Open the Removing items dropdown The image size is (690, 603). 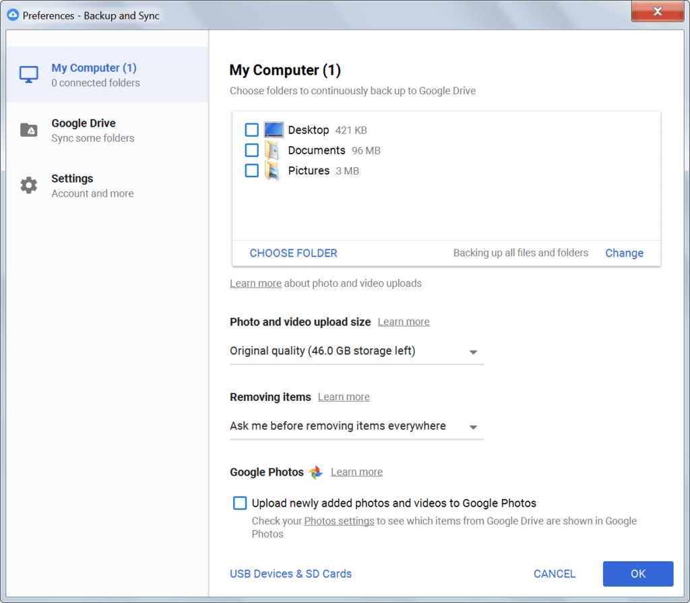(x=356, y=426)
